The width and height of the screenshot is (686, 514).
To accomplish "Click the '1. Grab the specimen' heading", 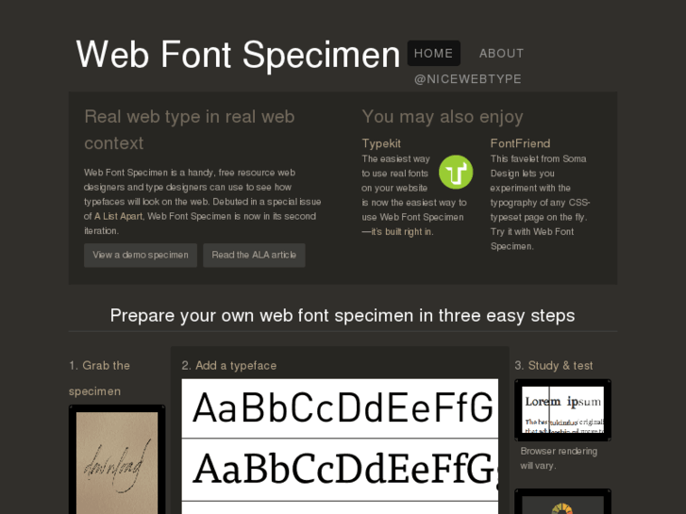I will click(99, 378).
